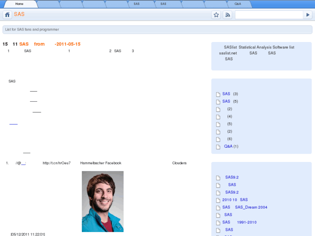
Task: Click the document icon beside SAS 1991-2010
Action: tap(218, 223)
